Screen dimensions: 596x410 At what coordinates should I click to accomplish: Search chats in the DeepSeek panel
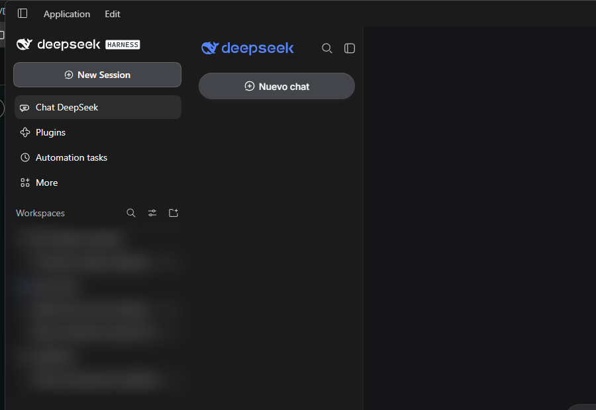point(327,48)
